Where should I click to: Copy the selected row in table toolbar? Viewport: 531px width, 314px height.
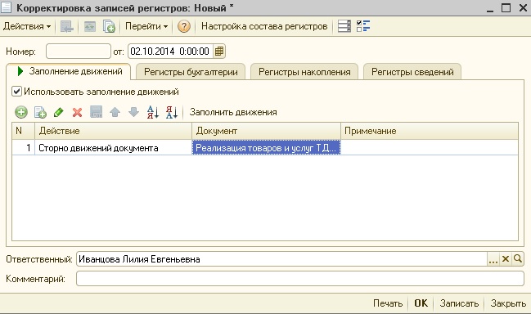[40, 112]
